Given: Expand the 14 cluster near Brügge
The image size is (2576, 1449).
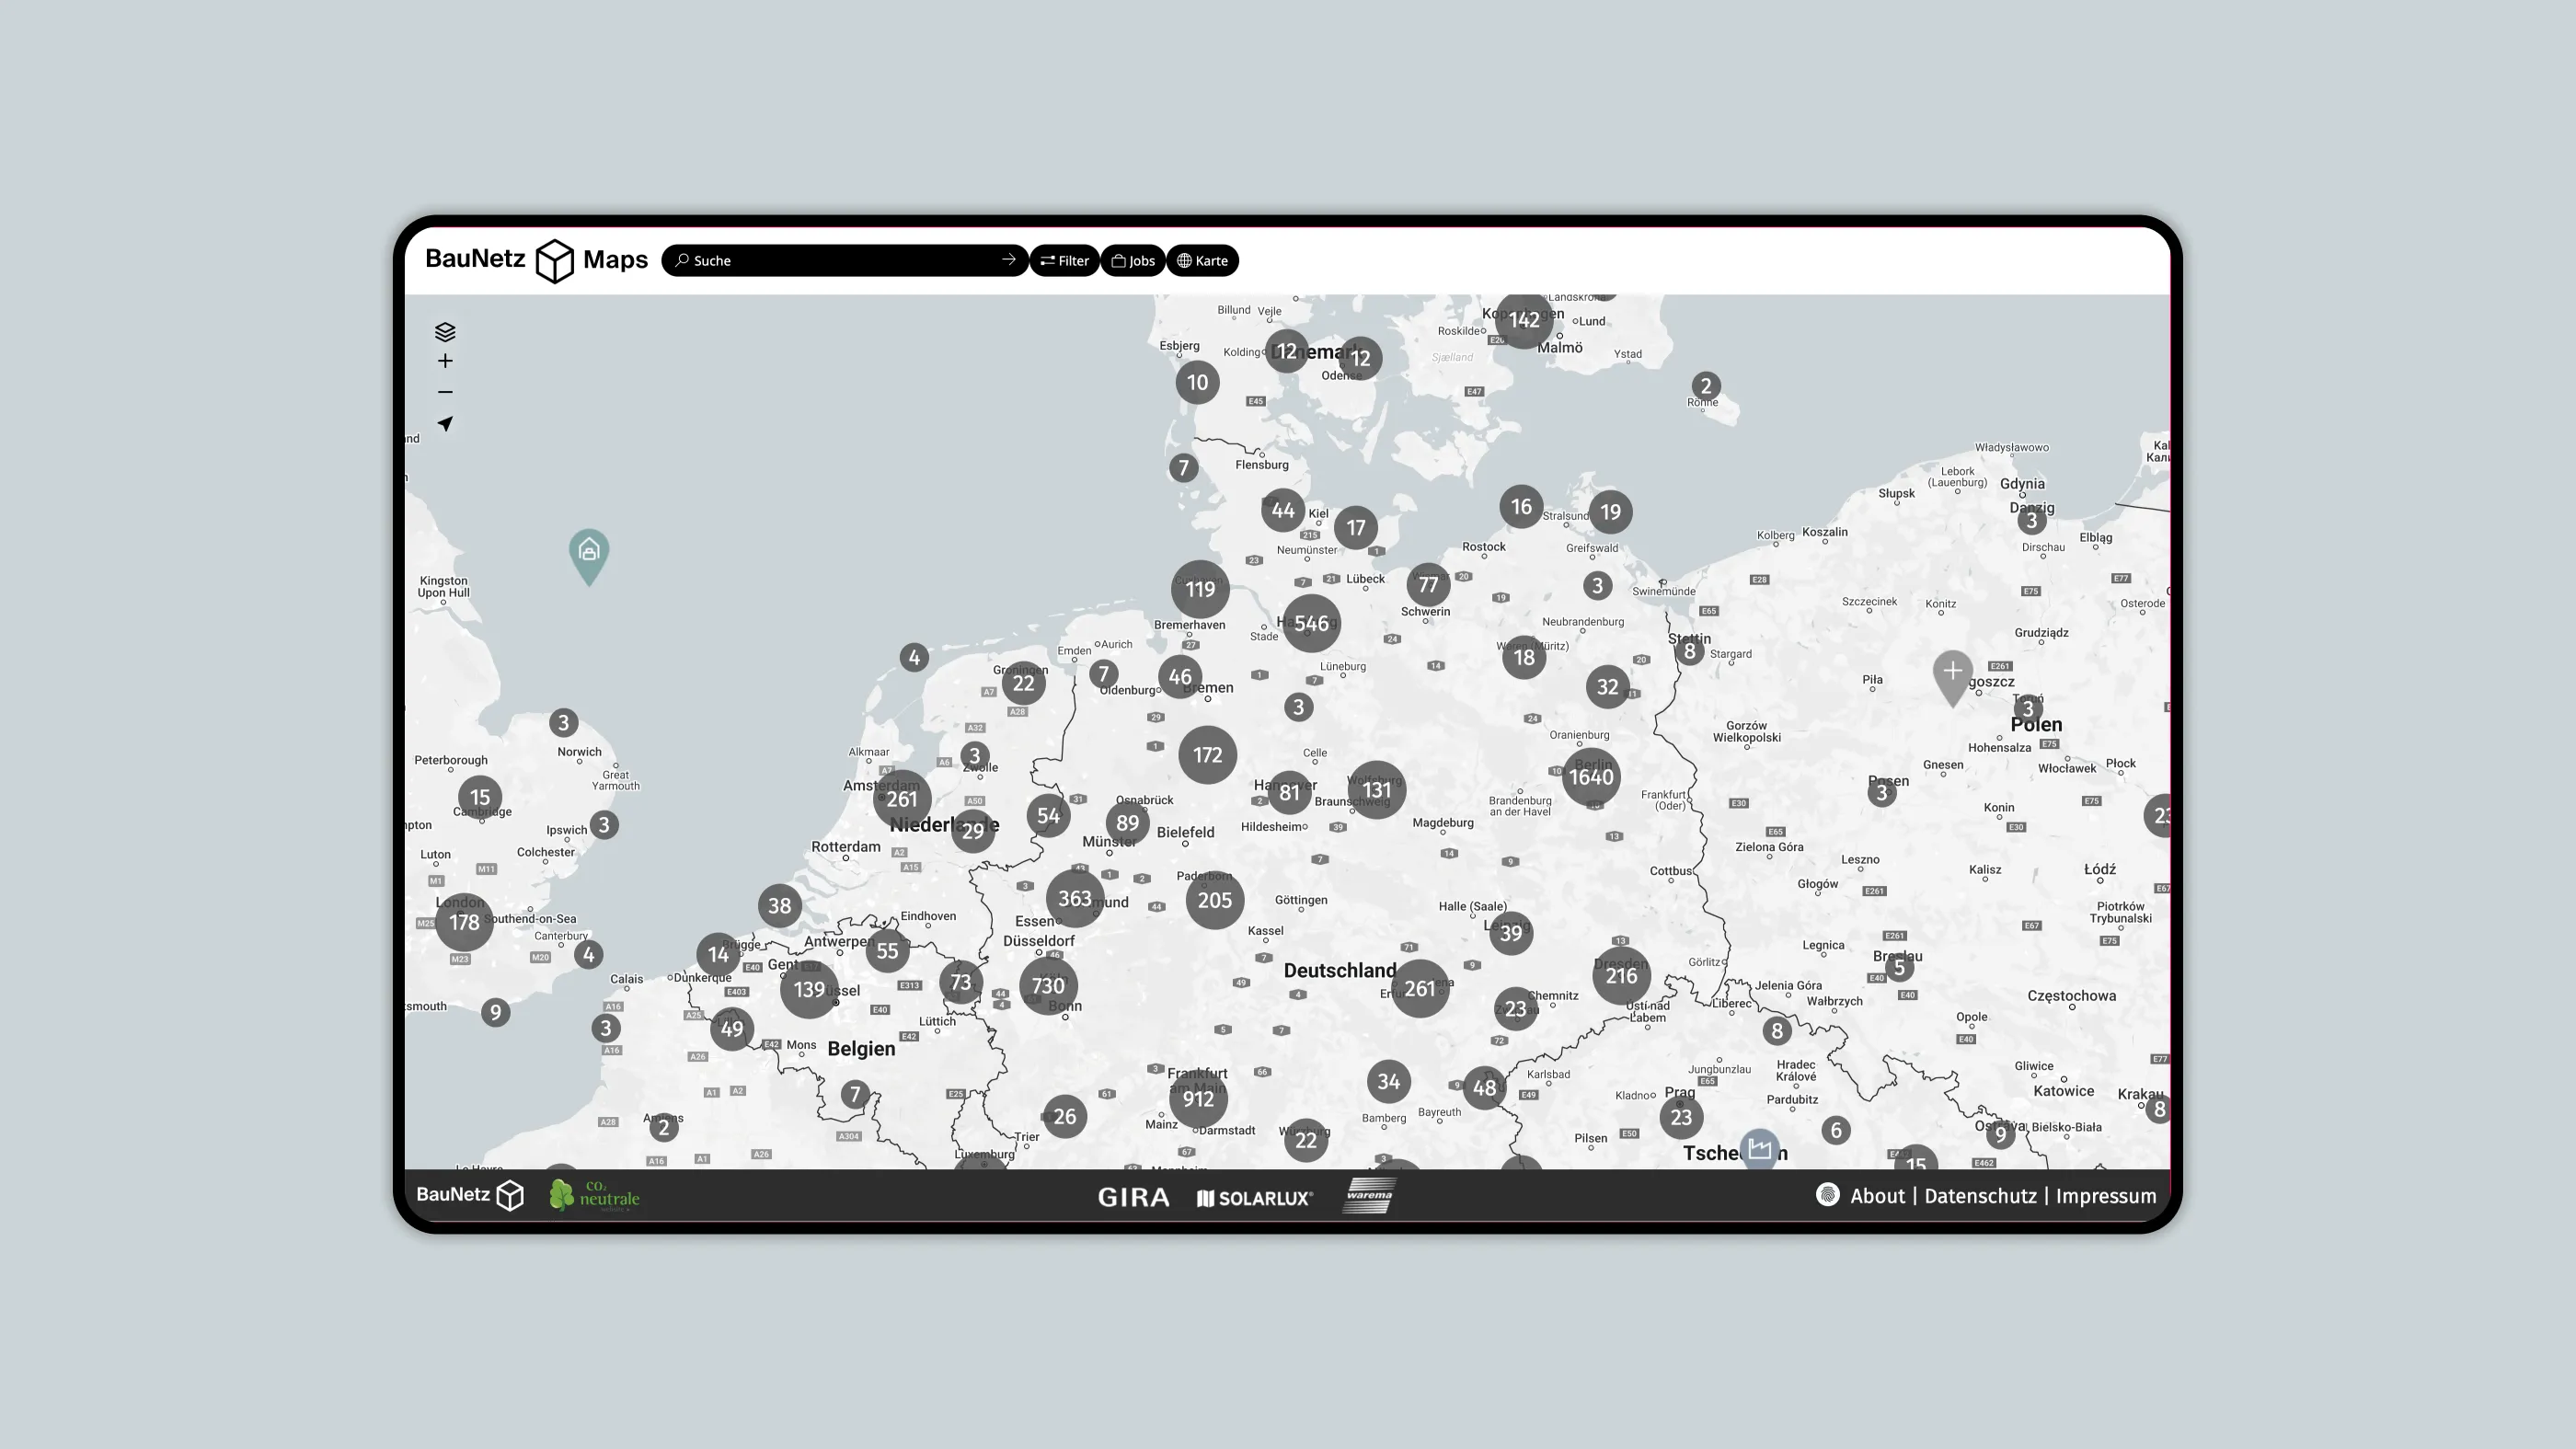Looking at the screenshot, I should [718, 955].
